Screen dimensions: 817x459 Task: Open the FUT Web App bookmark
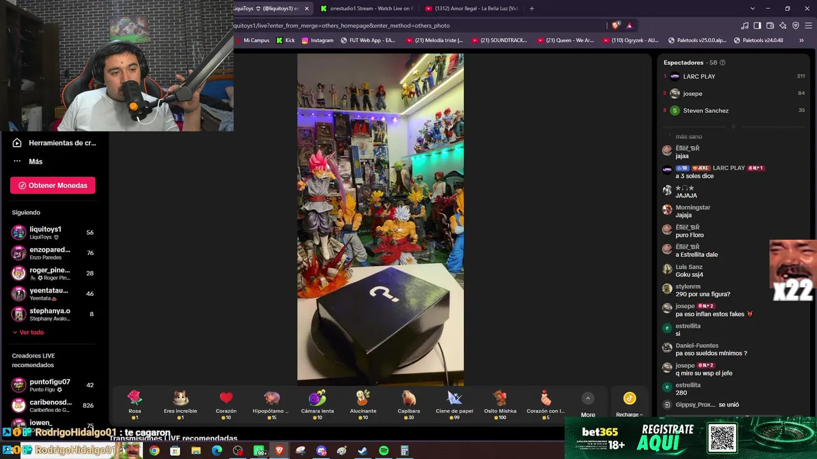click(x=368, y=40)
